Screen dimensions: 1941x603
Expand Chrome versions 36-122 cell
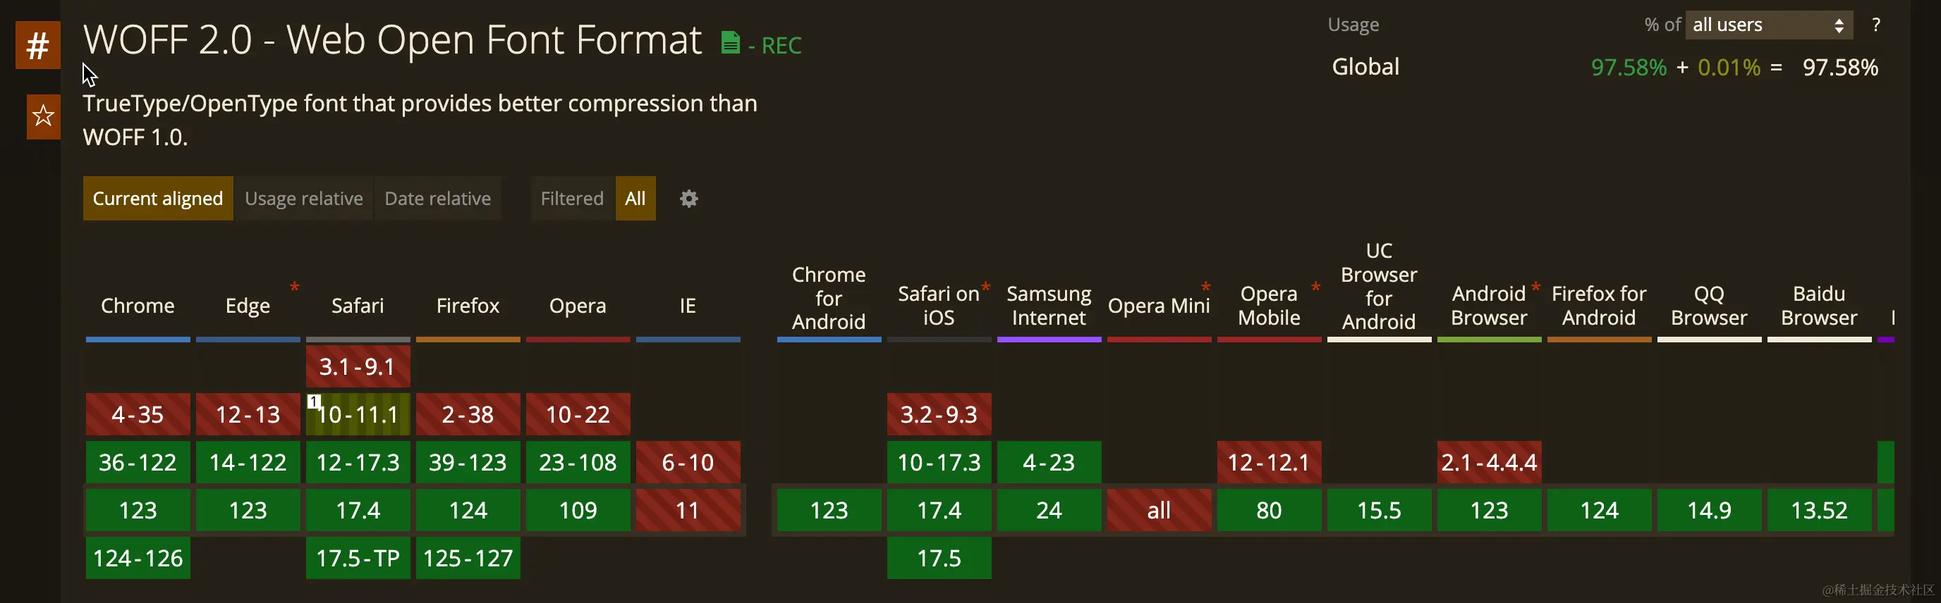pos(138,462)
